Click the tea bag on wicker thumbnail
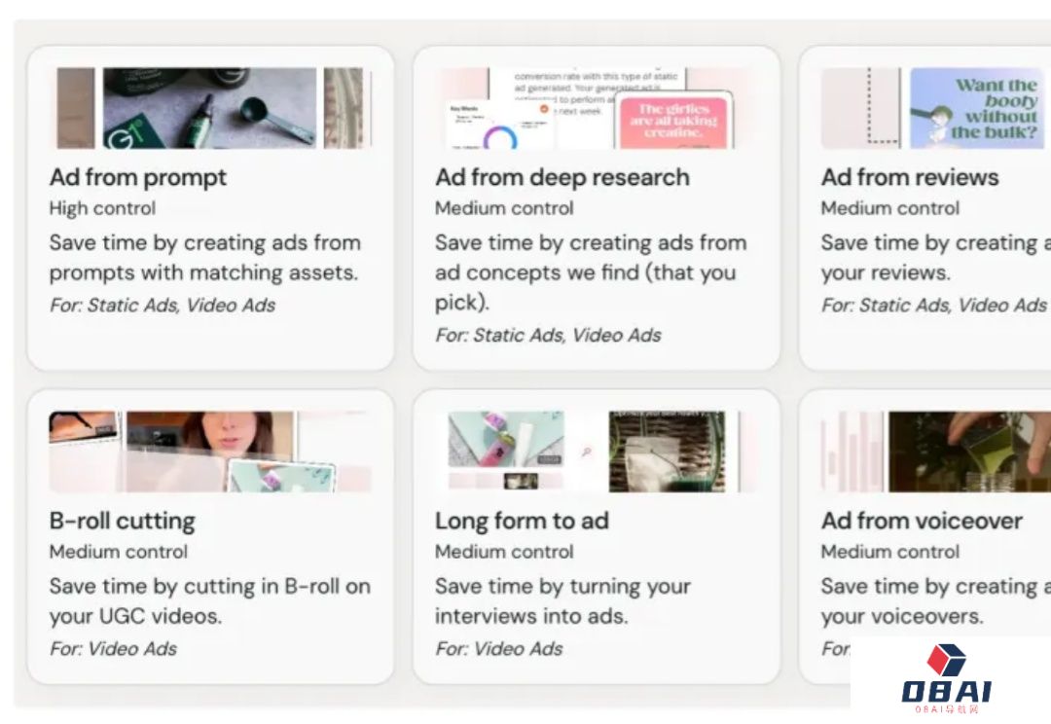The image size is (1051, 724). [x=667, y=452]
